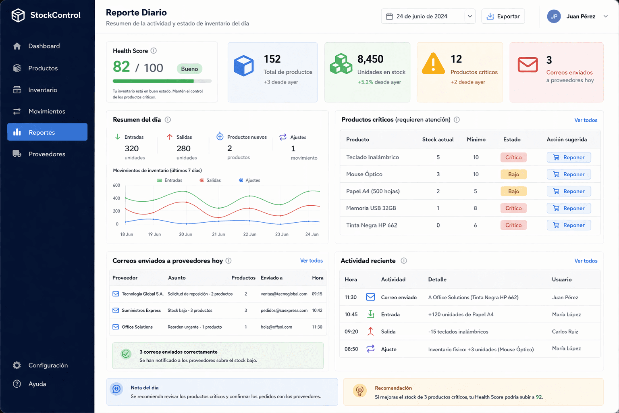Click the Exportar button
Viewport: 619px width, 413px height.
[x=503, y=16]
